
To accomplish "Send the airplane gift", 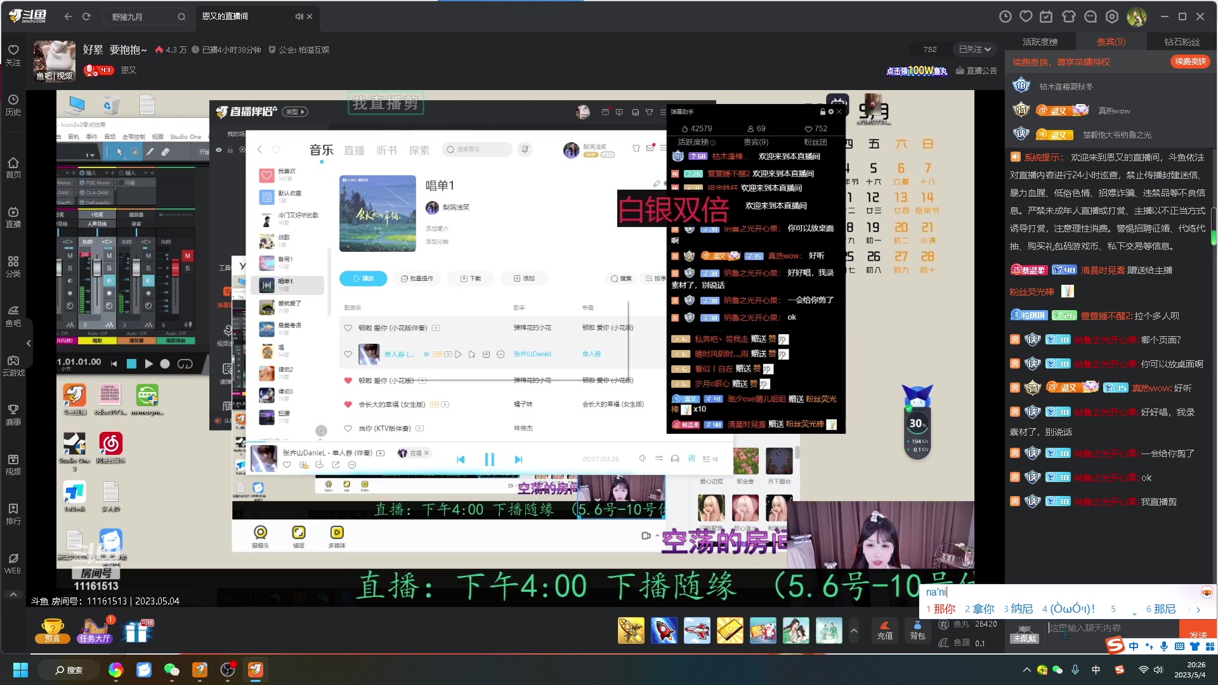I will coord(697,630).
